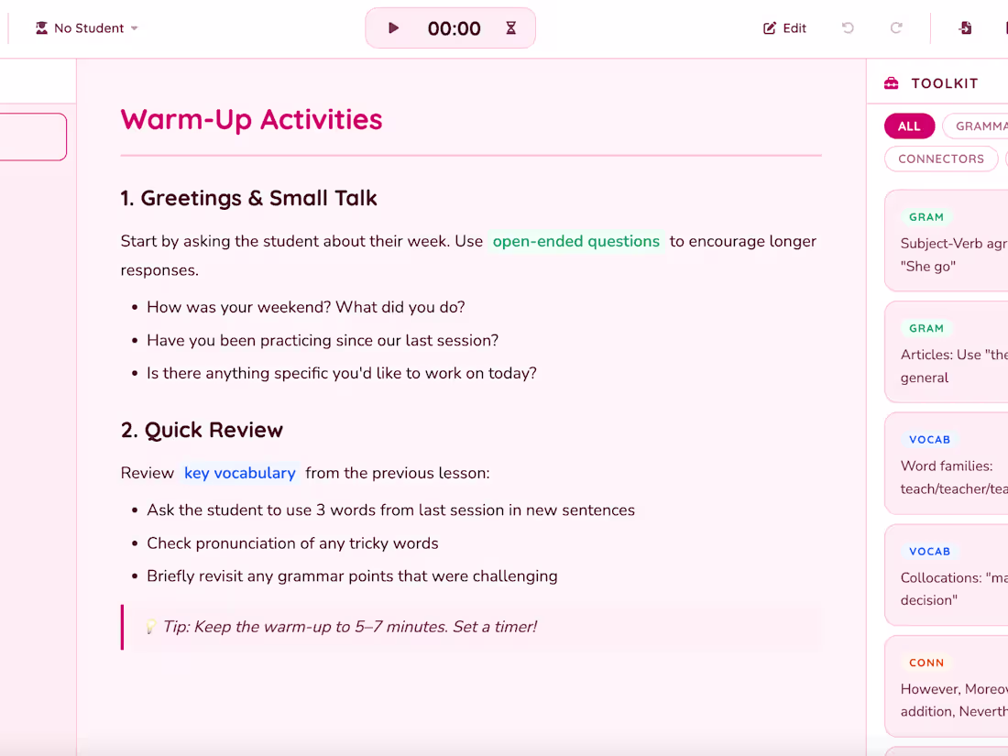This screenshot has height=756, width=1008.
Task: Click the pencil icon on the Edit control
Action: pyautogui.click(x=769, y=27)
